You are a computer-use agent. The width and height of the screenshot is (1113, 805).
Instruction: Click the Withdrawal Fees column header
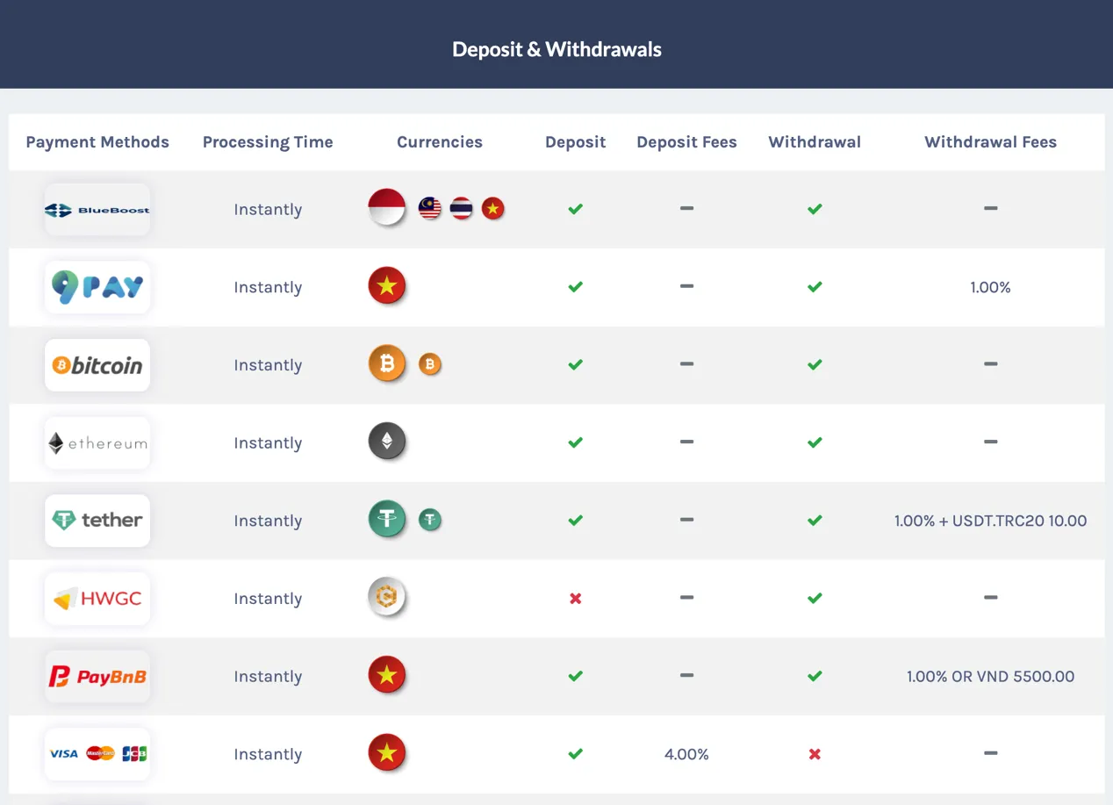pyautogui.click(x=991, y=142)
